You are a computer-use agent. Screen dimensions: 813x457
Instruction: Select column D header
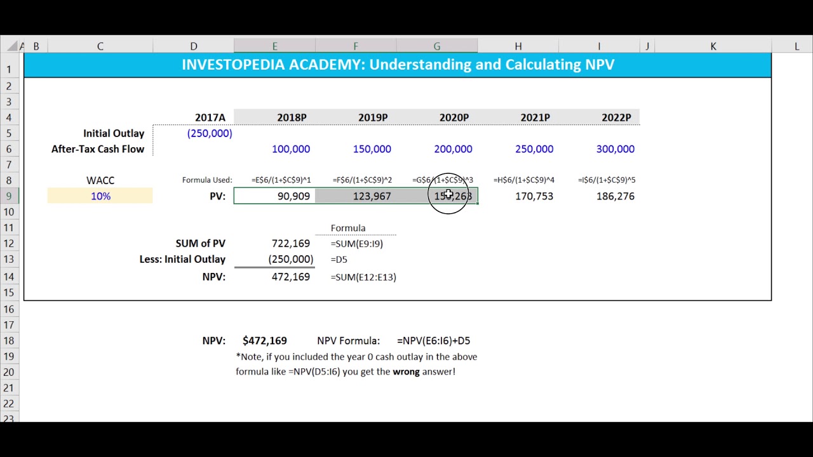pos(194,46)
